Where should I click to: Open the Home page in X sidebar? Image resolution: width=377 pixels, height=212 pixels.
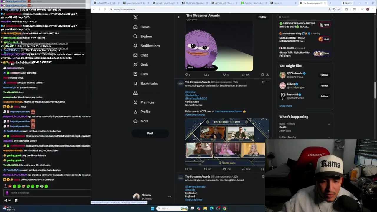tap(142, 27)
